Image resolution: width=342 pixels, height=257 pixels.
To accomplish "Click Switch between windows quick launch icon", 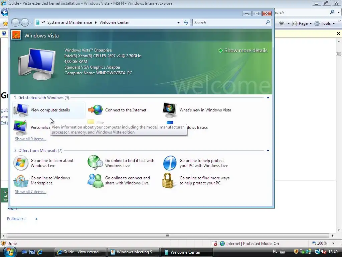I will click(32, 252).
